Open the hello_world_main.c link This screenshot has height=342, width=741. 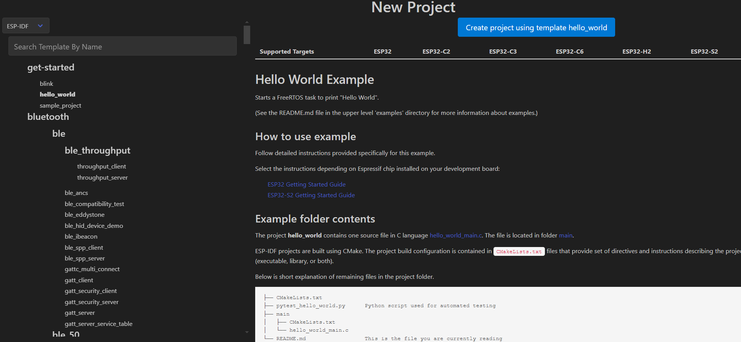455,235
